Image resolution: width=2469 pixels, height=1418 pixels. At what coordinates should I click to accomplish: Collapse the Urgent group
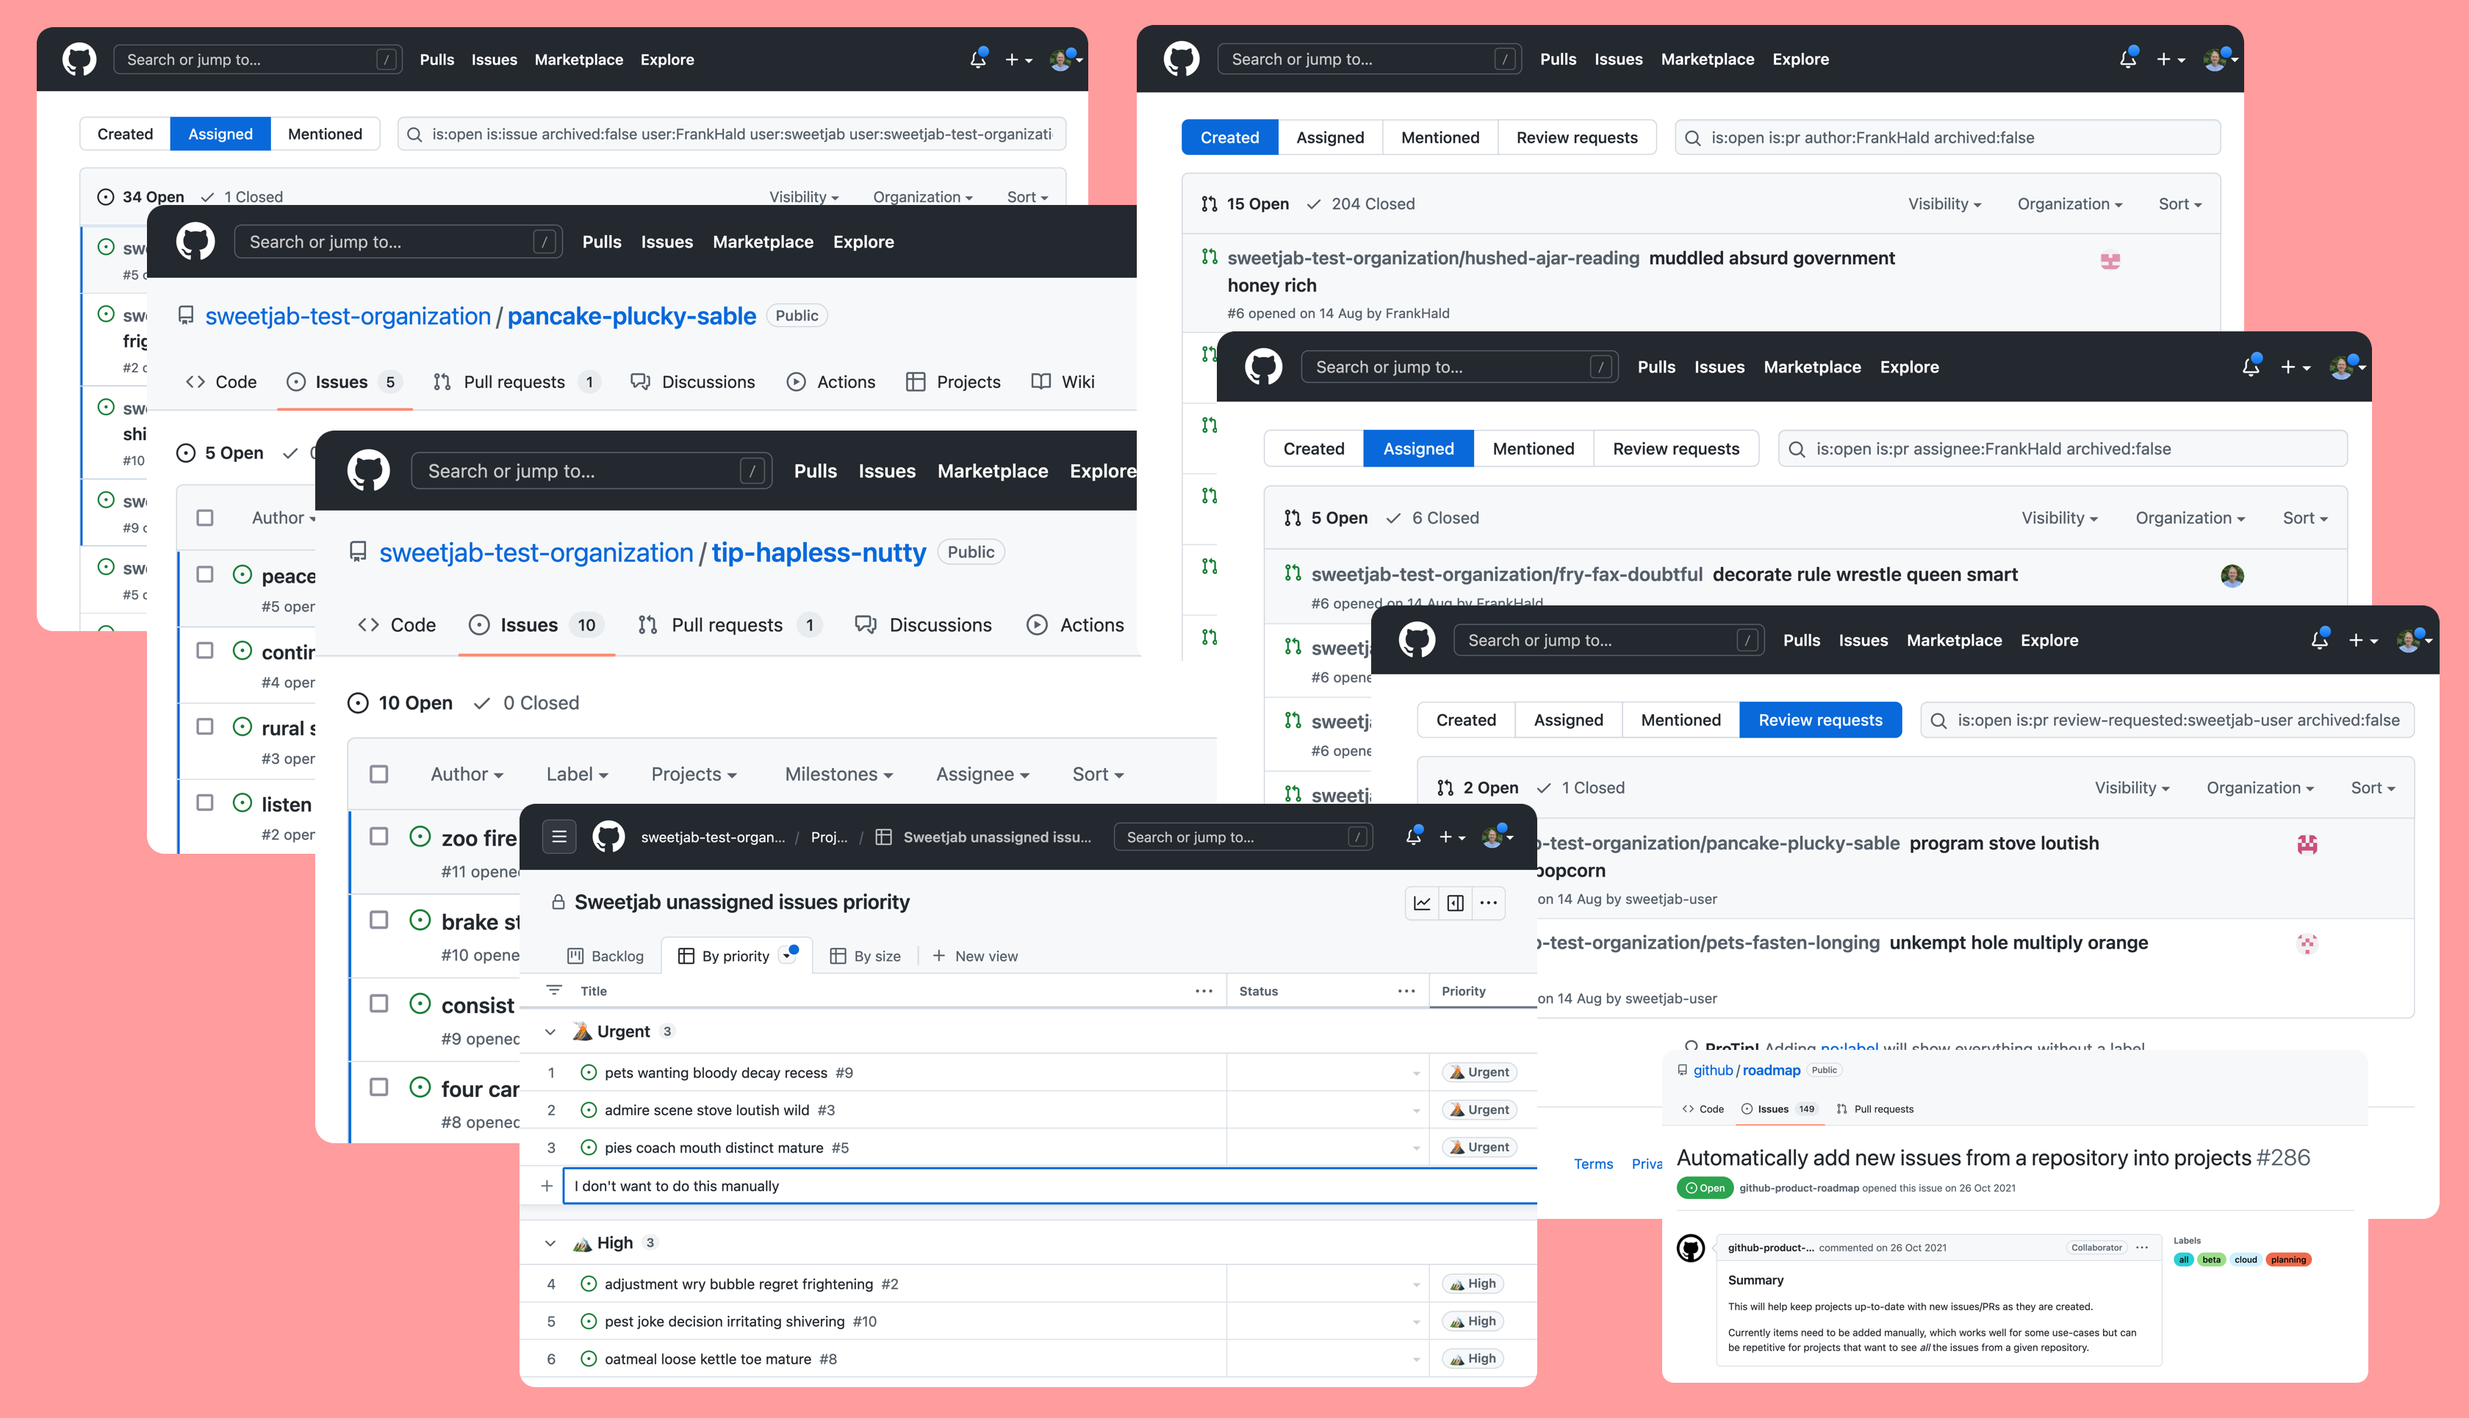[x=550, y=1032]
